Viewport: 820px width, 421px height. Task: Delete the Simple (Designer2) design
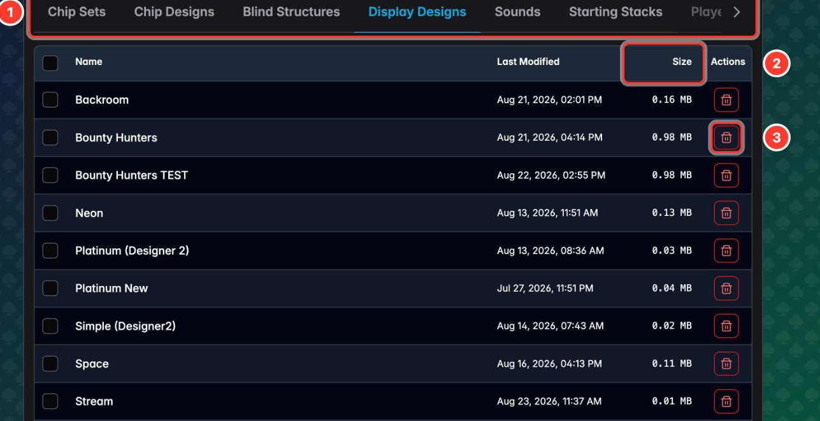point(726,326)
